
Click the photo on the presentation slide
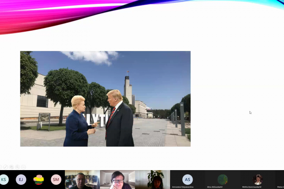(x=106, y=99)
